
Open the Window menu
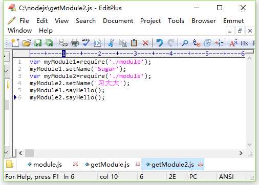point(20,31)
